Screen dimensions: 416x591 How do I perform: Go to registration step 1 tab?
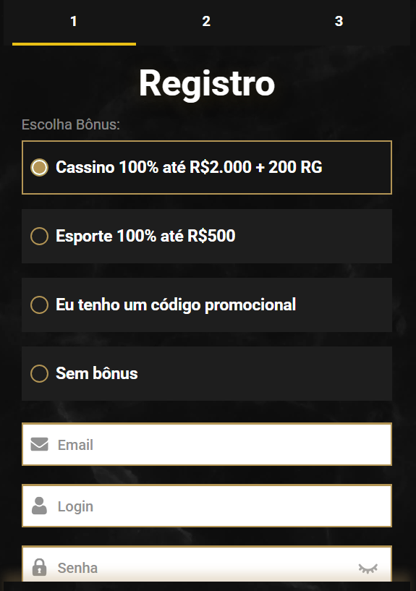74,22
